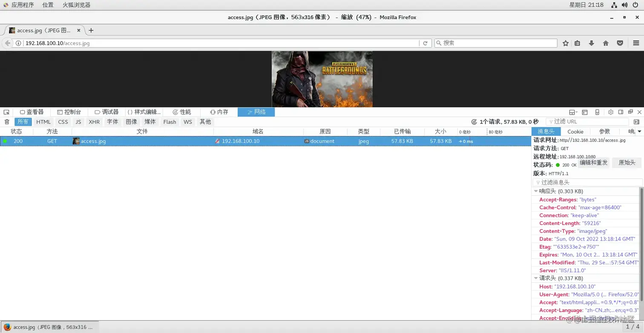Dock devtools to the side of the window
Screen dimensions: 644x333
[621, 112]
